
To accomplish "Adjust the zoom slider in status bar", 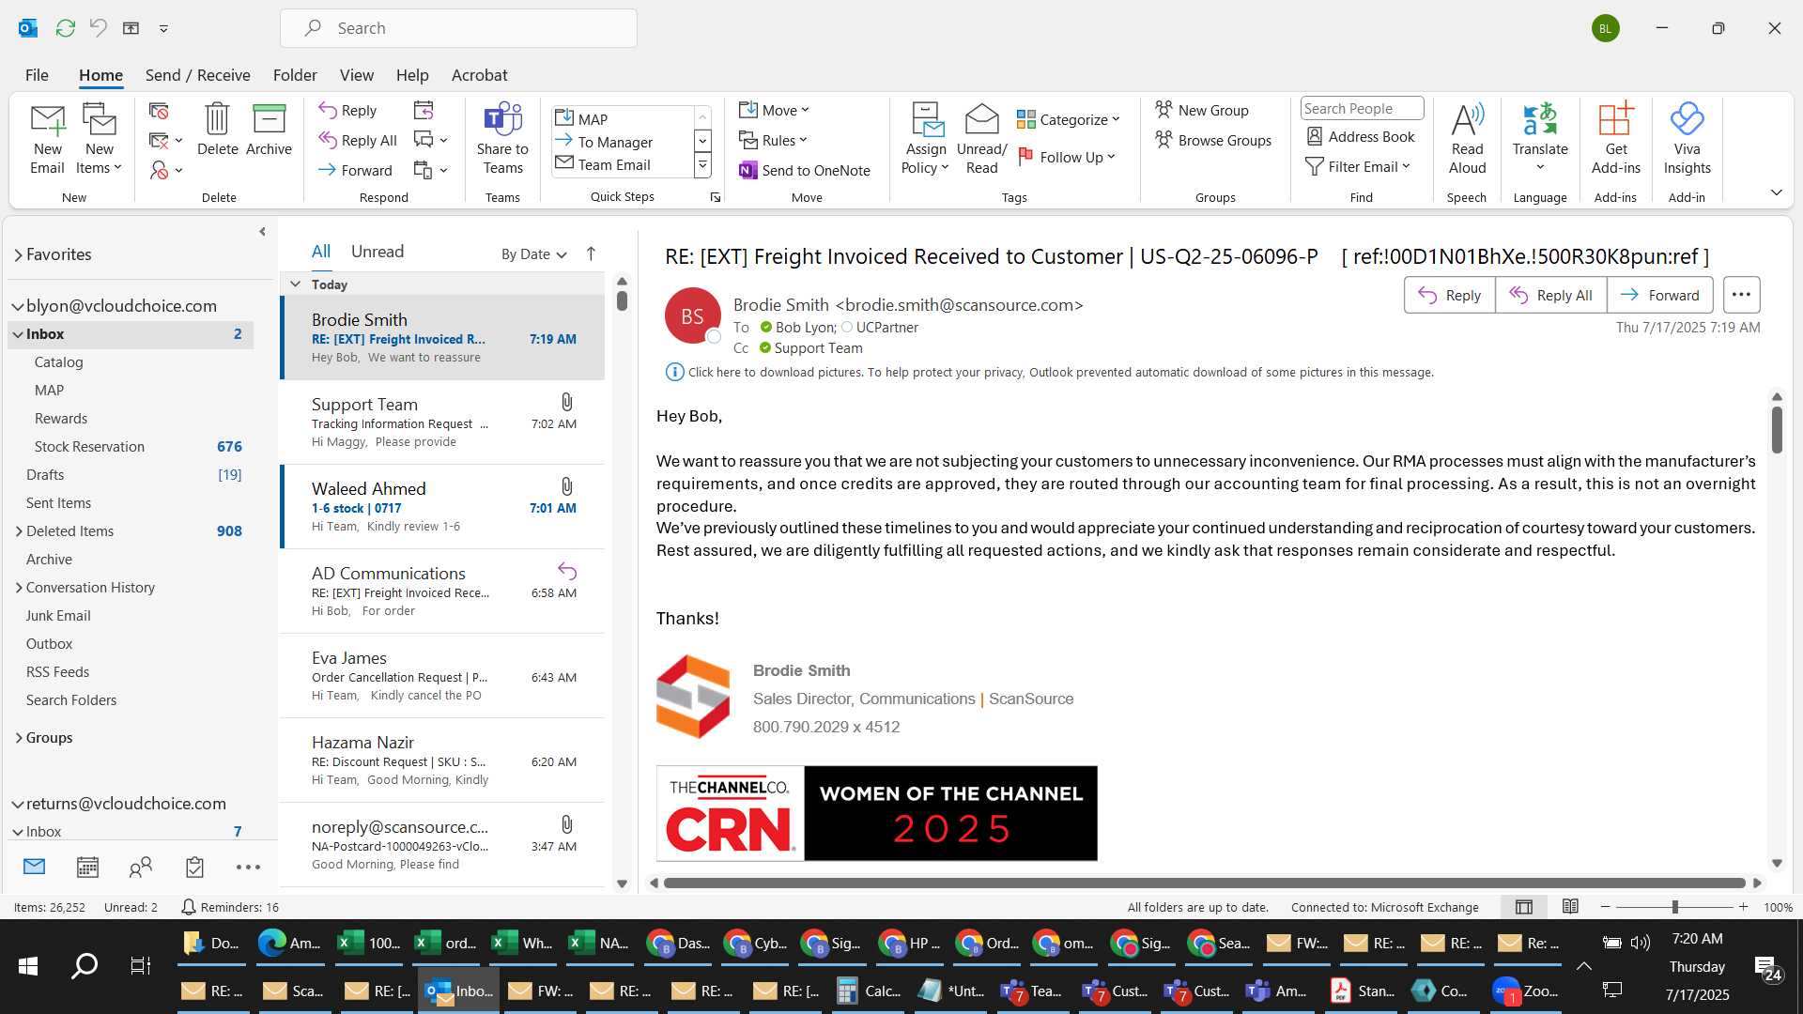I will 1674,907.
